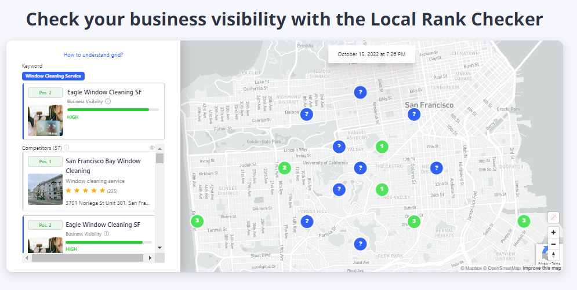
Task: Click green 3 marker near Mendell St
Action: pos(524,221)
